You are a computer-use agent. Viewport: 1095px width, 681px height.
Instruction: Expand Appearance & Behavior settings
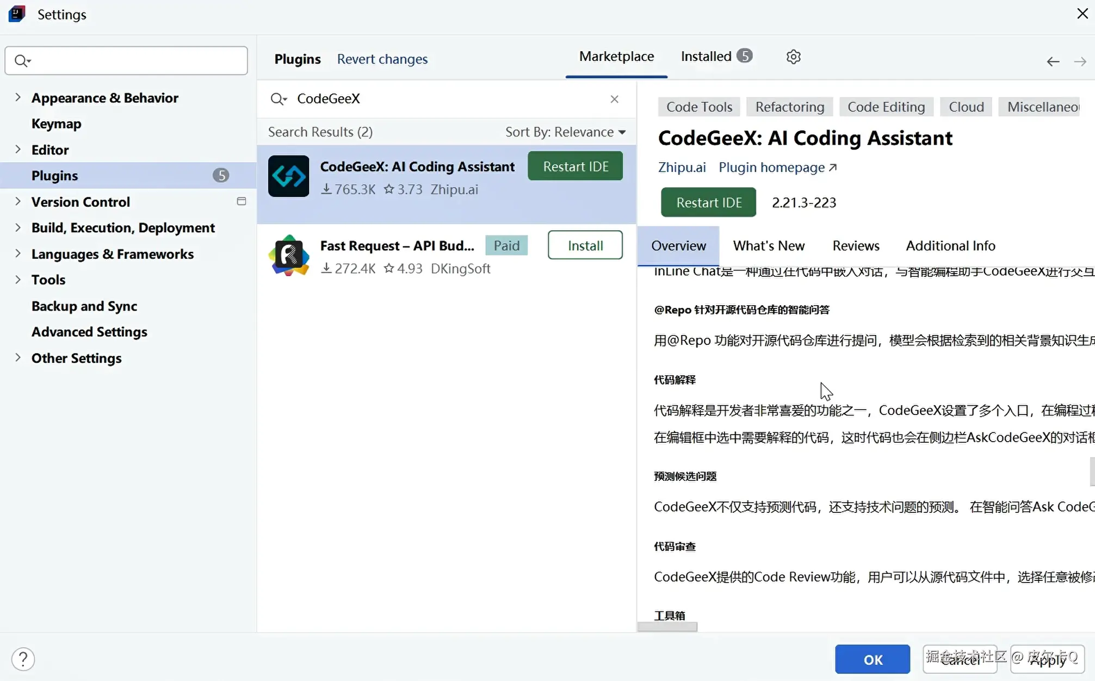click(x=18, y=97)
